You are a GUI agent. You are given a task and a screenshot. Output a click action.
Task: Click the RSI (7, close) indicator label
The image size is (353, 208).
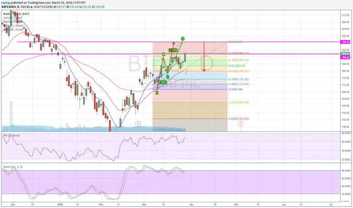point(11,135)
